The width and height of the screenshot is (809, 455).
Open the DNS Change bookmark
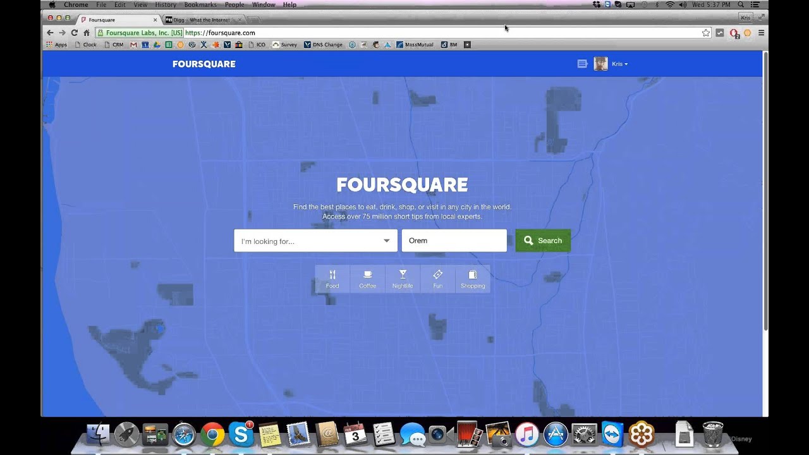323,45
